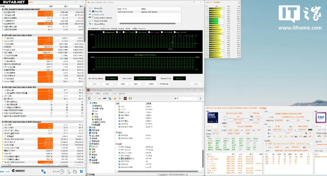
Task: Uncheck the Stress FPU checkbox
Action: click(x=93, y=11)
